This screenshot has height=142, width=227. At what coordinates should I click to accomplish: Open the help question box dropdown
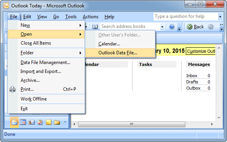[x=220, y=17]
